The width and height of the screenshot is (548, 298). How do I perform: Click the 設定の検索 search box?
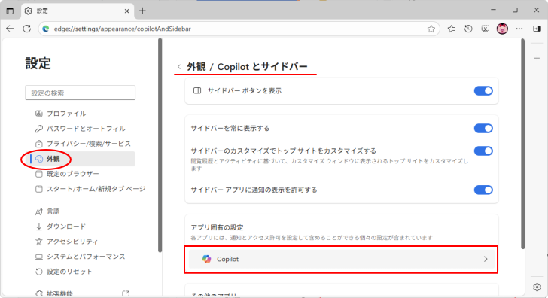tap(80, 93)
